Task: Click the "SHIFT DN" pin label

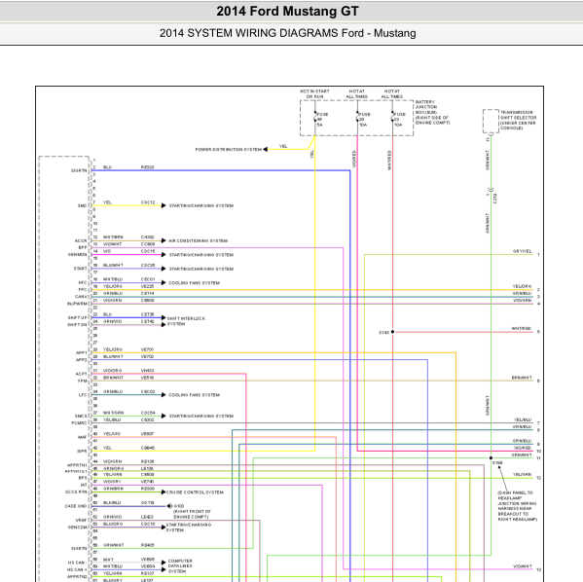Action: tap(77, 325)
